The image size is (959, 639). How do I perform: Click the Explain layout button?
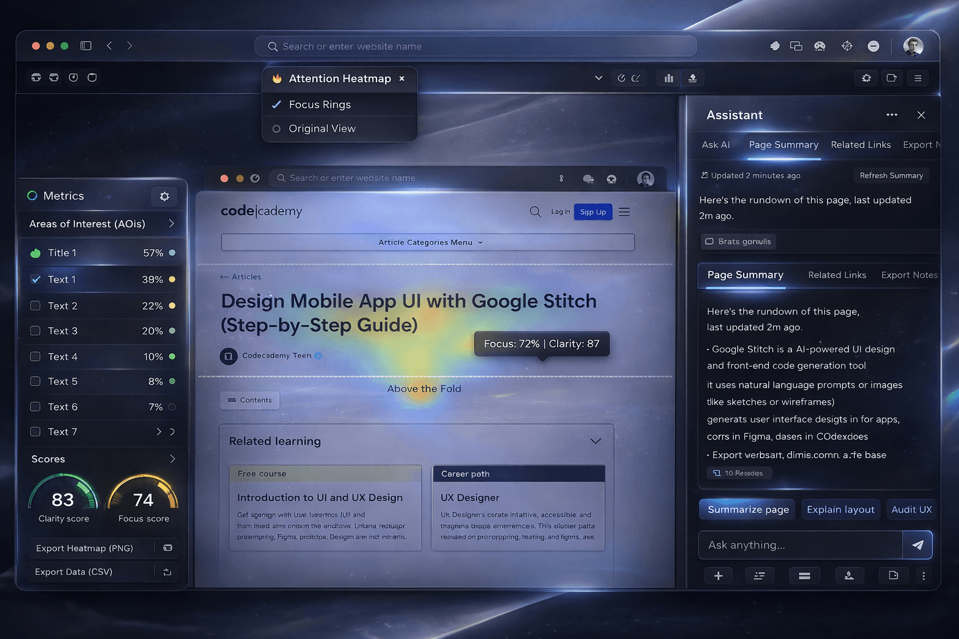point(840,509)
